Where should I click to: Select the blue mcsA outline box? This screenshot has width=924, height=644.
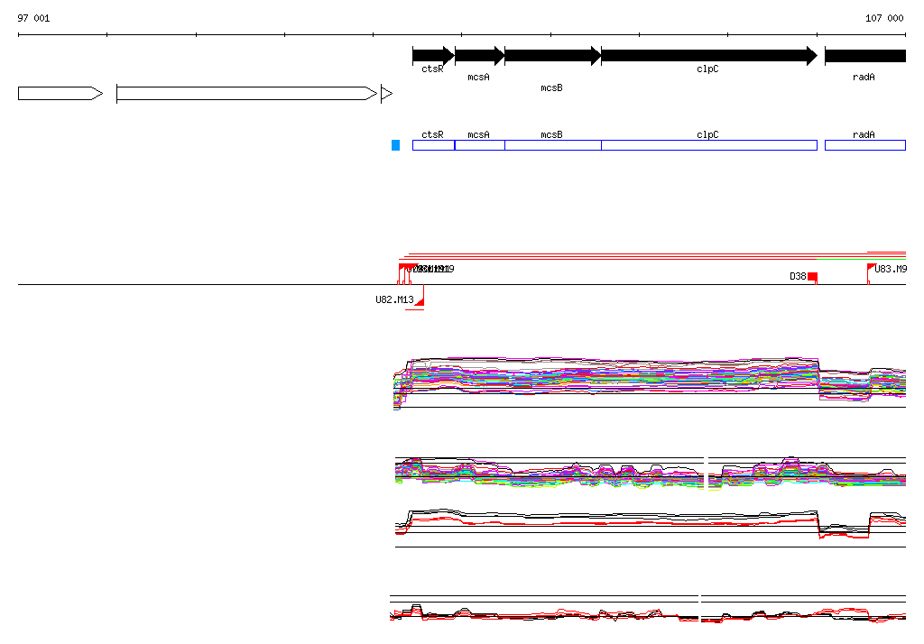click(x=480, y=145)
